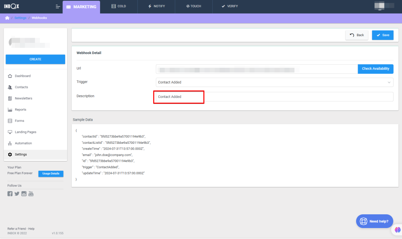The height and width of the screenshot is (239, 402).
Task: Open Instagram social icon under Follow Us
Action: [x=24, y=194]
